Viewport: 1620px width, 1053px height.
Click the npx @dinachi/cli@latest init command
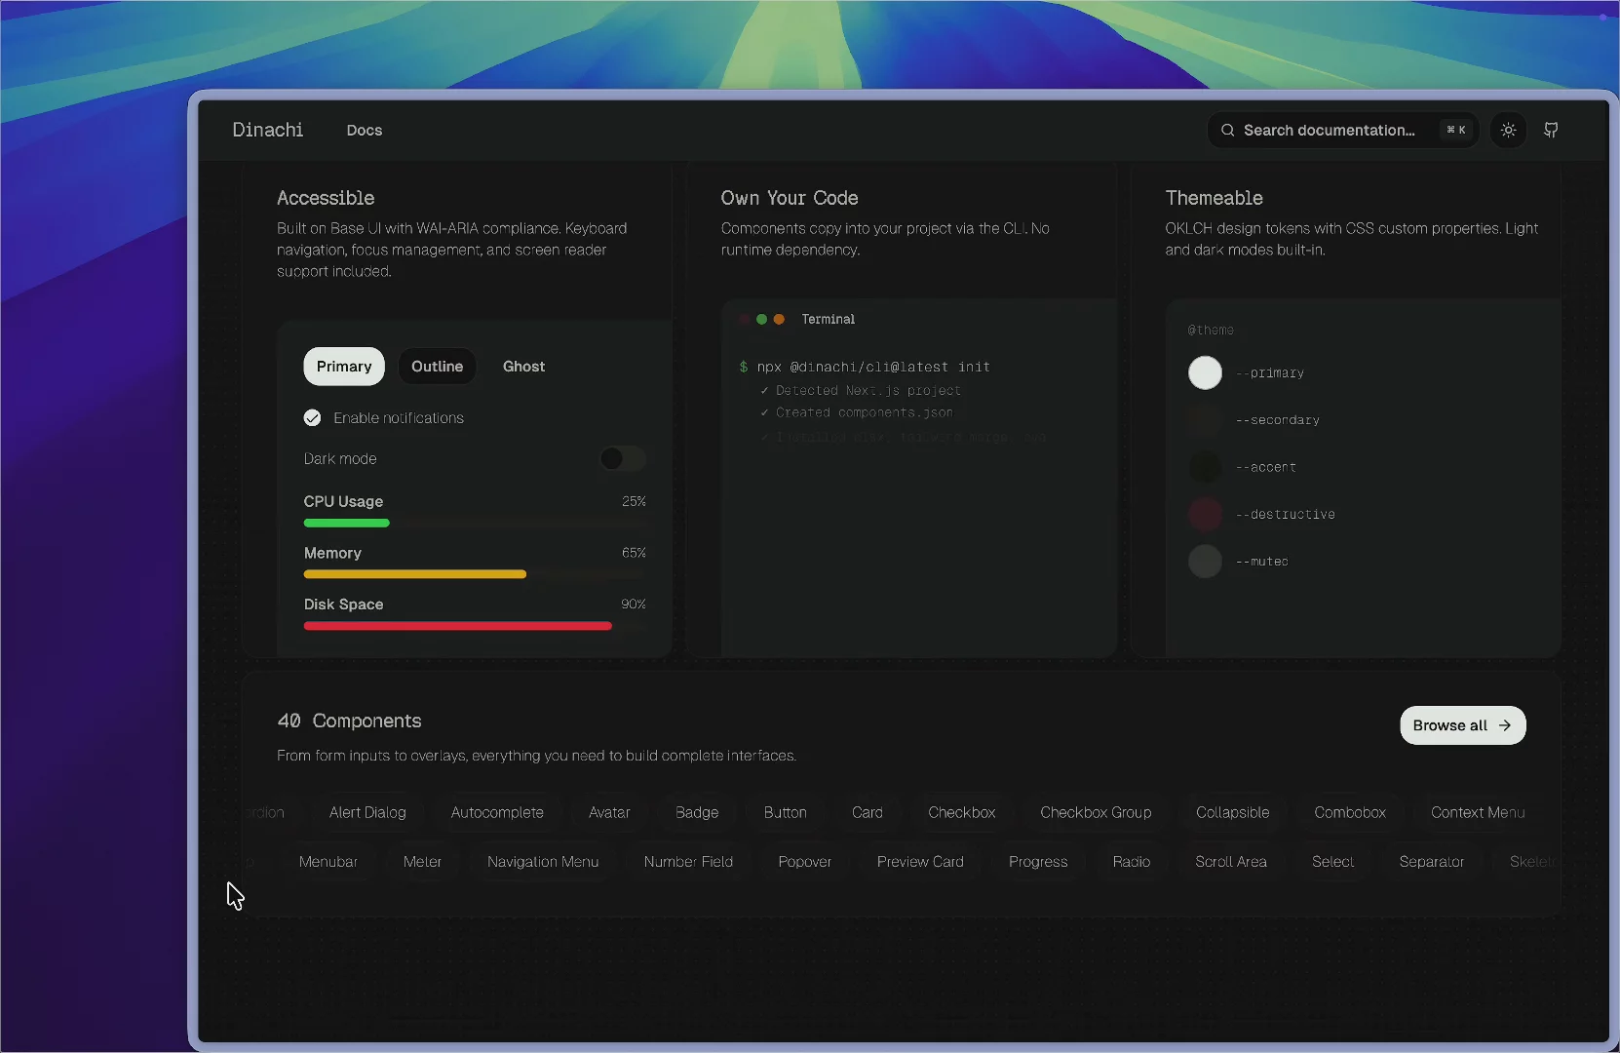tap(873, 367)
